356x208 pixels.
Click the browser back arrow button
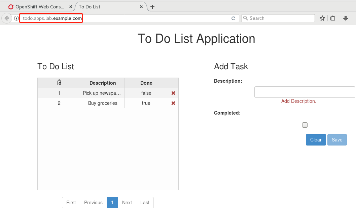(7, 18)
